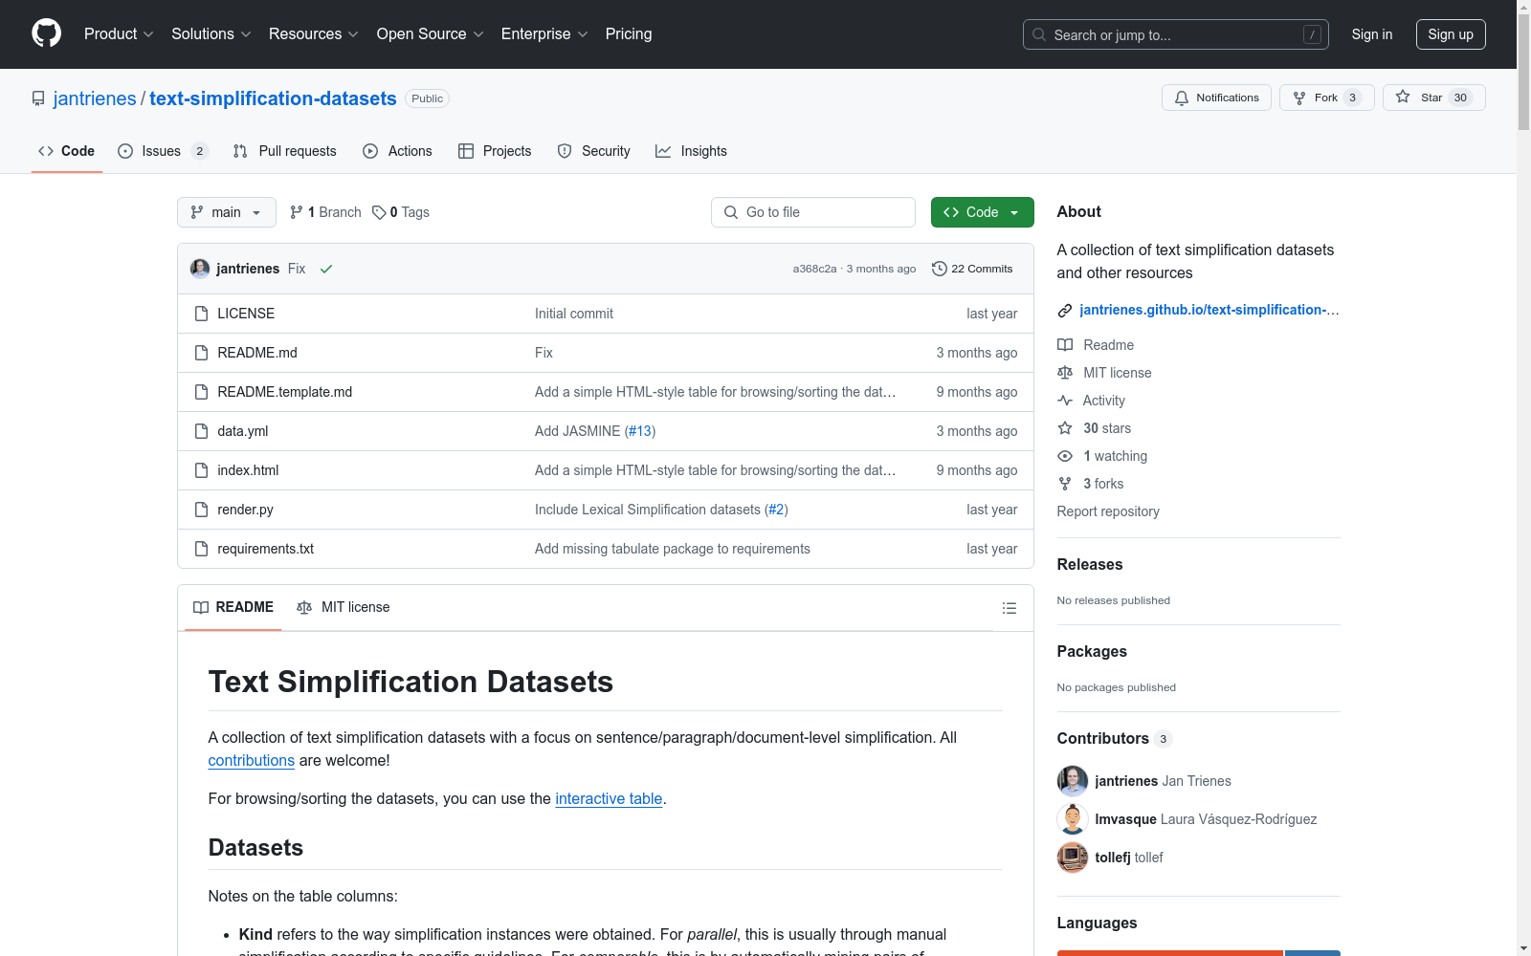Image resolution: width=1531 pixels, height=956 pixels.
Task: Open the Readme book icon in About
Action: pyautogui.click(x=1065, y=345)
